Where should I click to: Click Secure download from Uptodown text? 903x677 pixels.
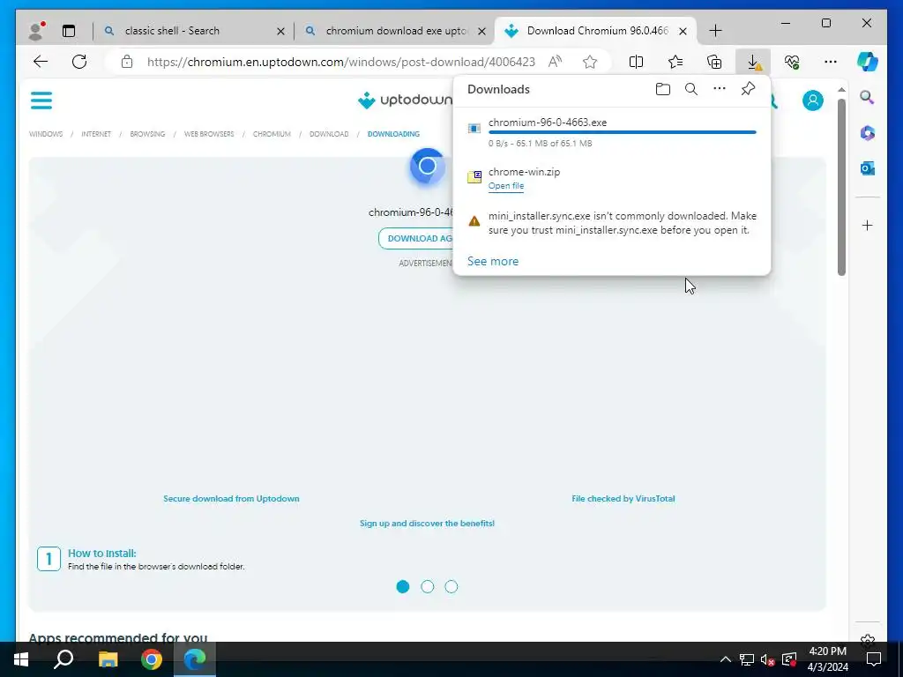[232, 499]
